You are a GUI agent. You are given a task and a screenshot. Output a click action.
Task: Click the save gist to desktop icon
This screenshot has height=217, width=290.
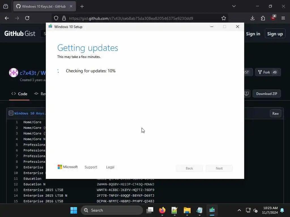coord(247,94)
